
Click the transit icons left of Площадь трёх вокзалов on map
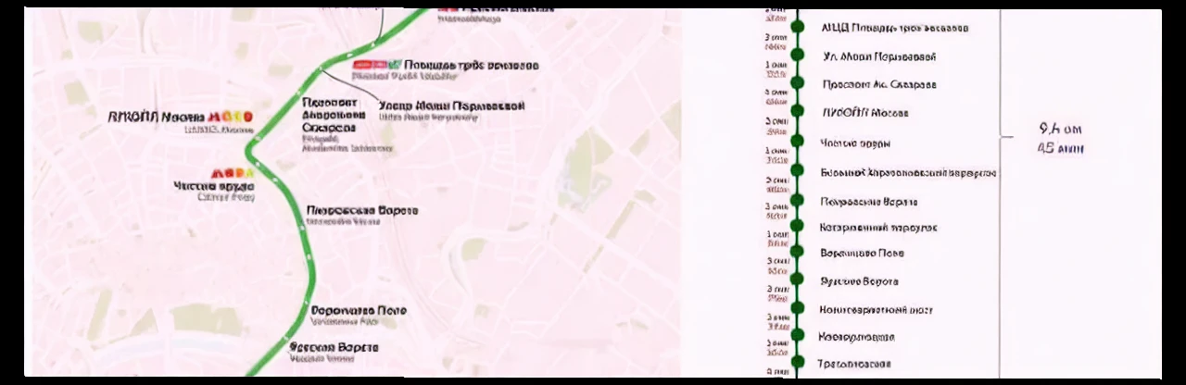click(x=376, y=65)
